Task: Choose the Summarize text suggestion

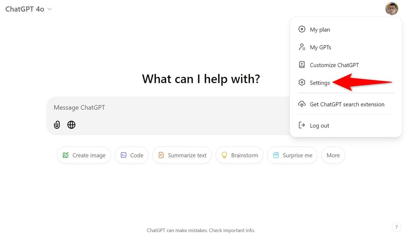Action: (182, 155)
